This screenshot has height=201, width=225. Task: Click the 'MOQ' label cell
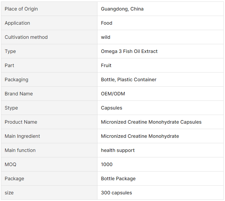pyautogui.click(x=49, y=164)
